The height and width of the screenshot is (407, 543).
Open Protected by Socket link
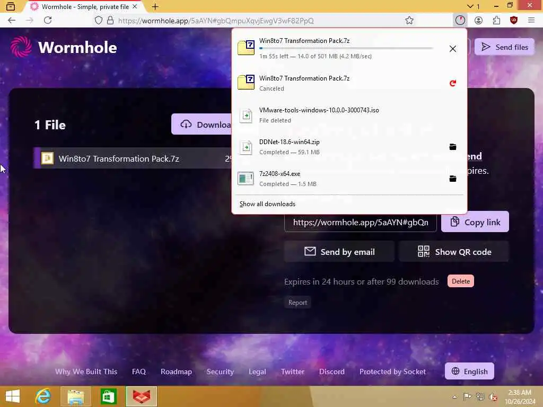click(x=392, y=371)
